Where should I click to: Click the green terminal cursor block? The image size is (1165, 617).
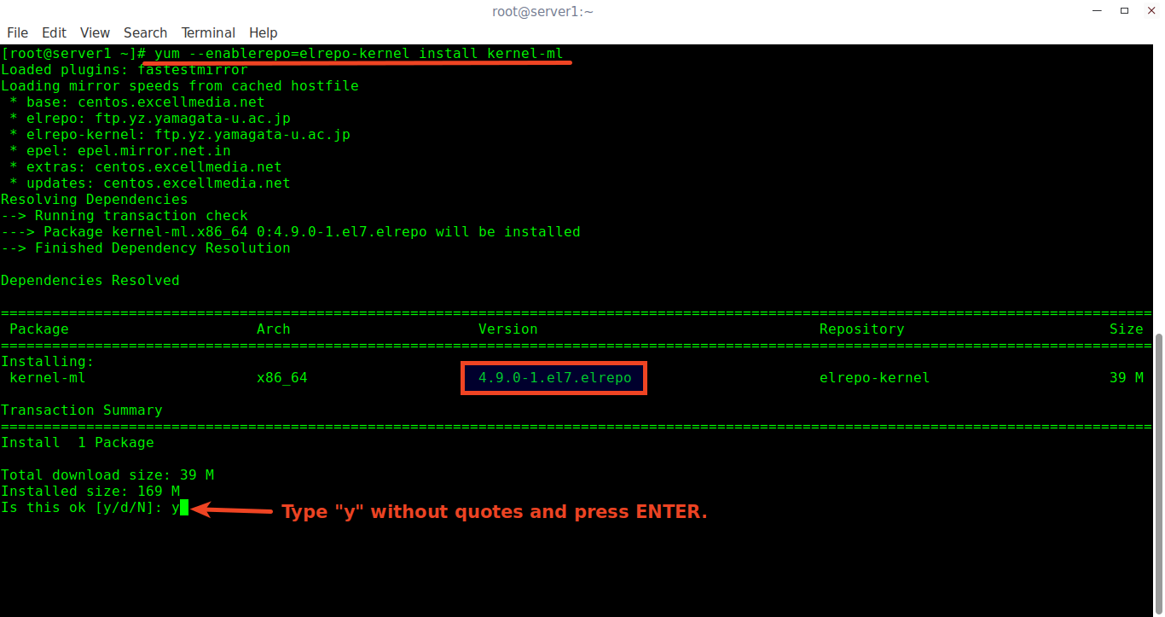coord(184,508)
